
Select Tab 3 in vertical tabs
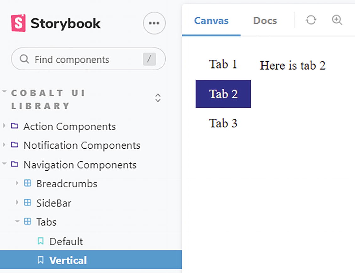[223, 123]
